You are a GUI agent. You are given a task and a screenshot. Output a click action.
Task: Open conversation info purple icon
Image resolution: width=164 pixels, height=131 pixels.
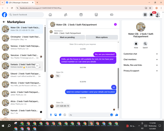[115, 25]
